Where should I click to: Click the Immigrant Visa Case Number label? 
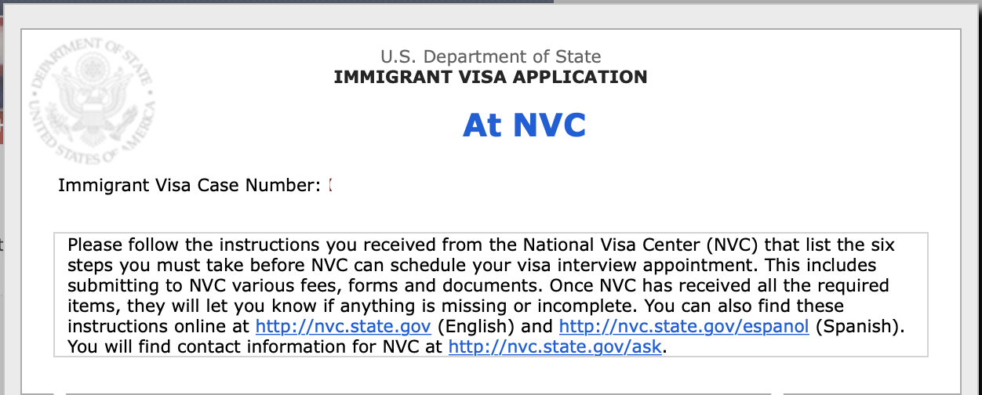click(190, 186)
